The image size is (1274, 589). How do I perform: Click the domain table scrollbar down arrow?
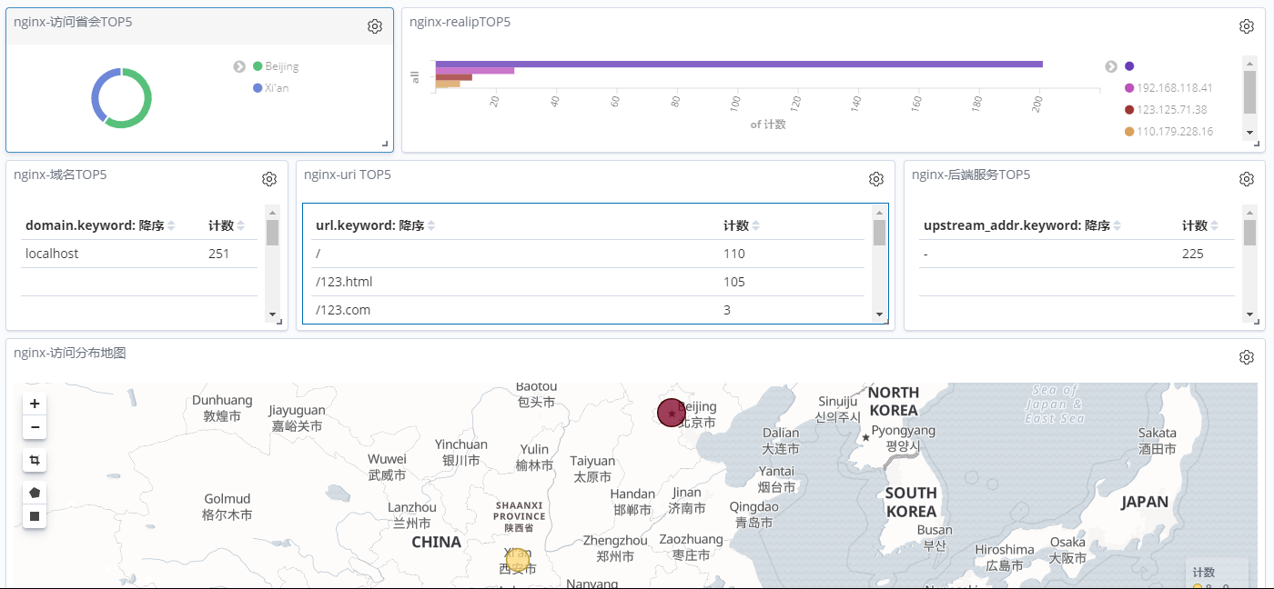[272, 314]
